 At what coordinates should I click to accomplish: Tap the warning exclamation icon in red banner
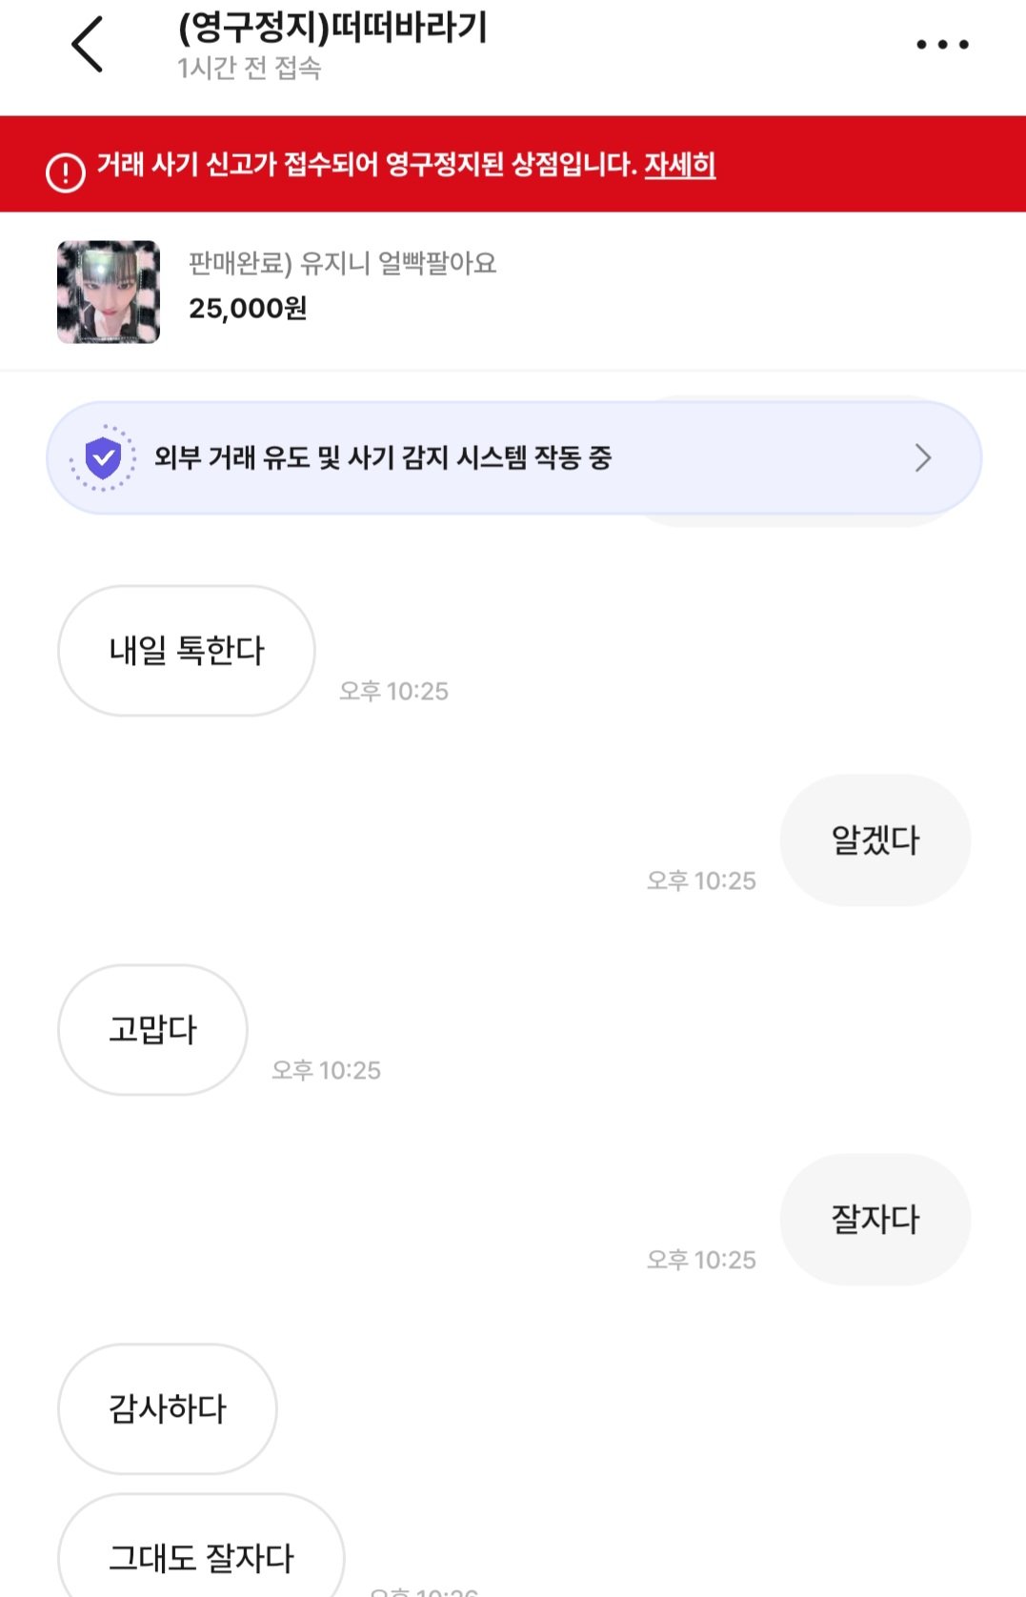tap(66, 172)
